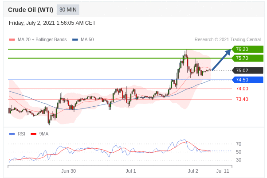Select the 76.20 green resistance price tag

pyautogui.click(x=247, y=49)
